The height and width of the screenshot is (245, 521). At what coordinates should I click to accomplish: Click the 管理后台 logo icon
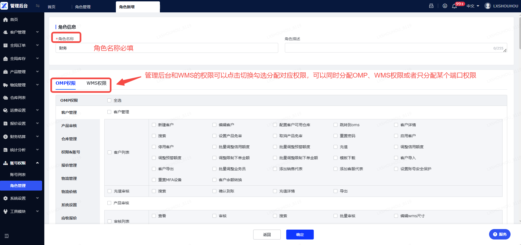(x=4, y=6)
